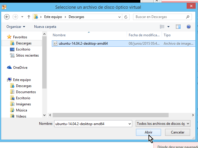This screenshot has height=148, width=198.
Task: Toggle the preview pane icon
Action: pos(178,27)
